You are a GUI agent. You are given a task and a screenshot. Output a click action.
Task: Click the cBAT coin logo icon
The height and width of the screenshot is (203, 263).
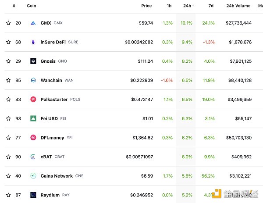(33, 157)
